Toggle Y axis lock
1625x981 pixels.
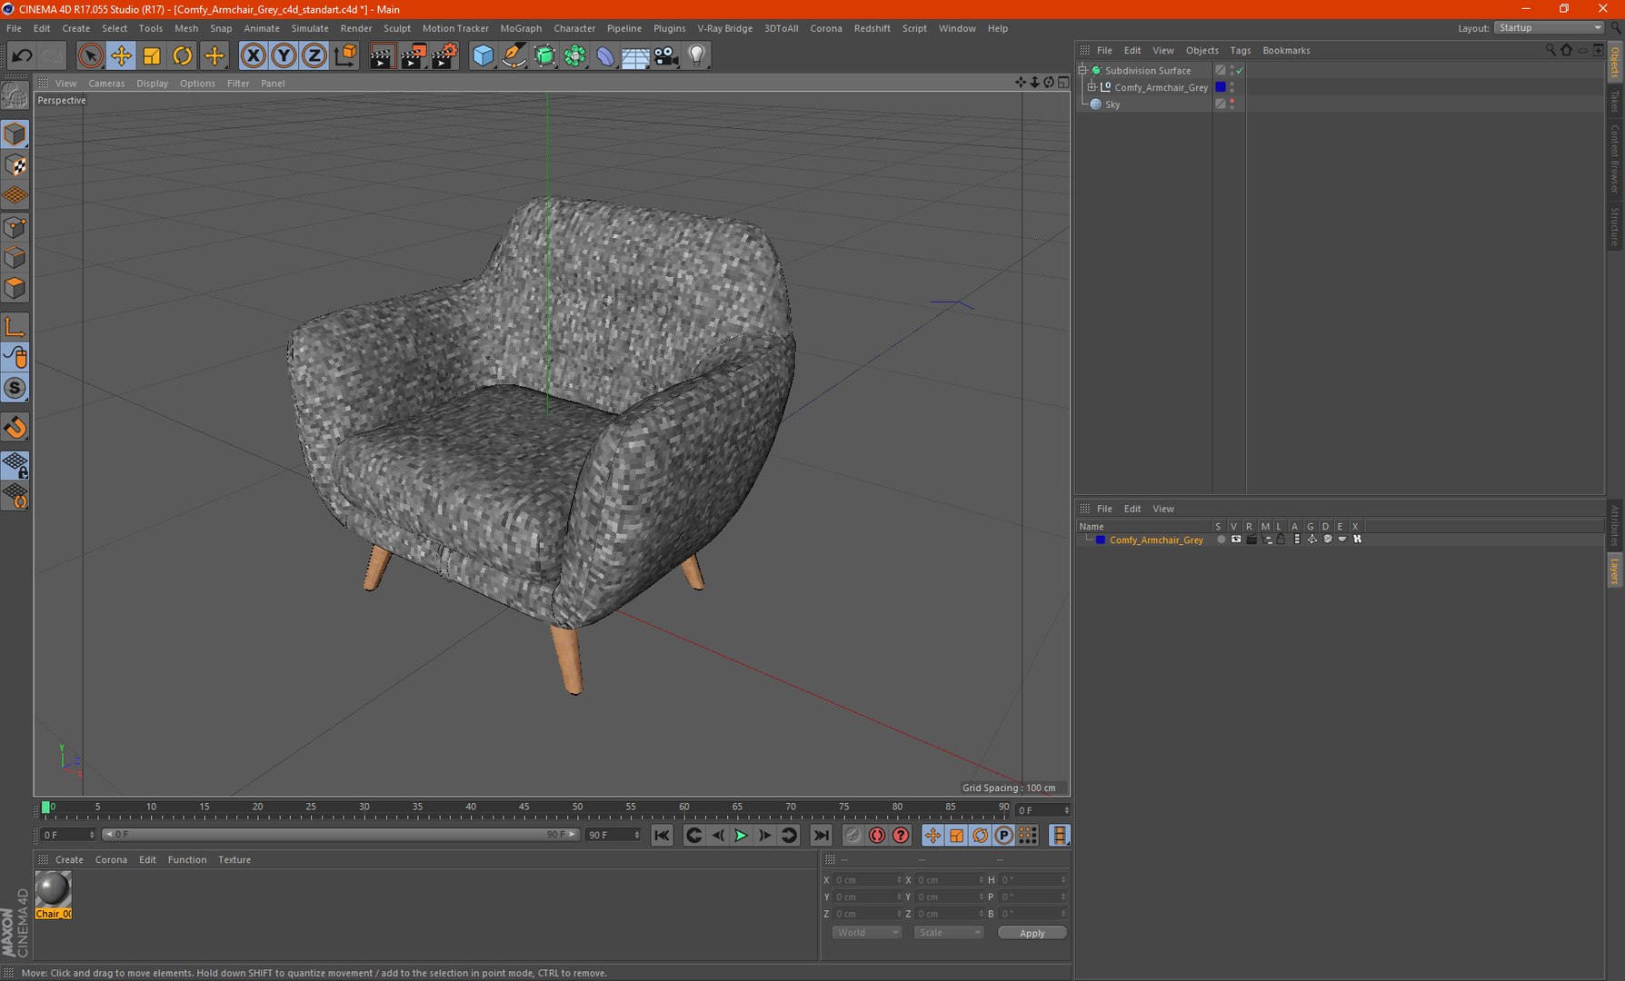pyautogui.click(x=284, y=56)
